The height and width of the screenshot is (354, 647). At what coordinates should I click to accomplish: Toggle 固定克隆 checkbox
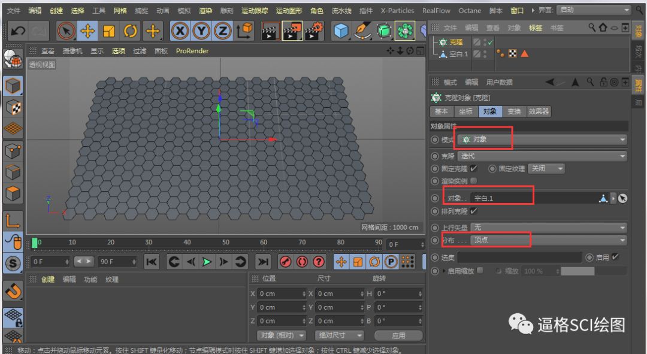click(473, 168)
